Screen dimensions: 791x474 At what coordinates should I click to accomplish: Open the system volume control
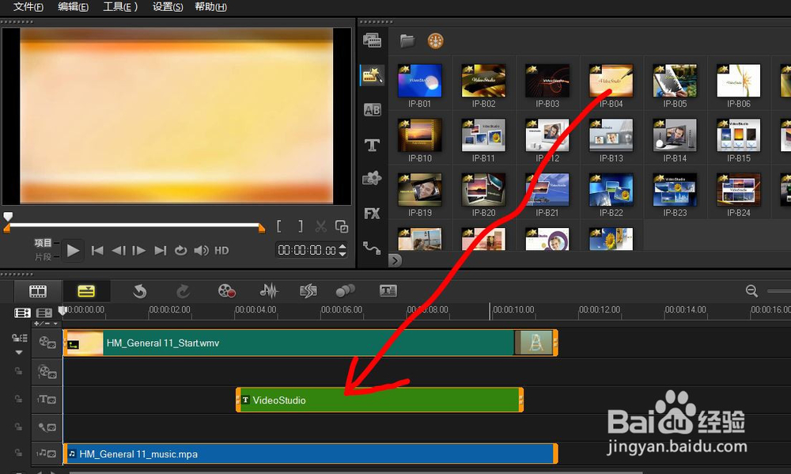tap(201, 250)
